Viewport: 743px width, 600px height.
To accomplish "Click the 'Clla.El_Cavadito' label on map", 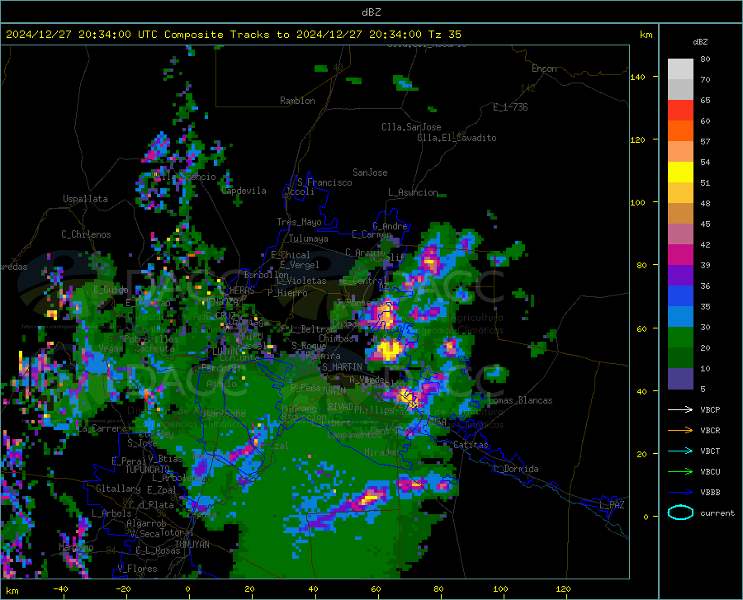I will (457, 138).
